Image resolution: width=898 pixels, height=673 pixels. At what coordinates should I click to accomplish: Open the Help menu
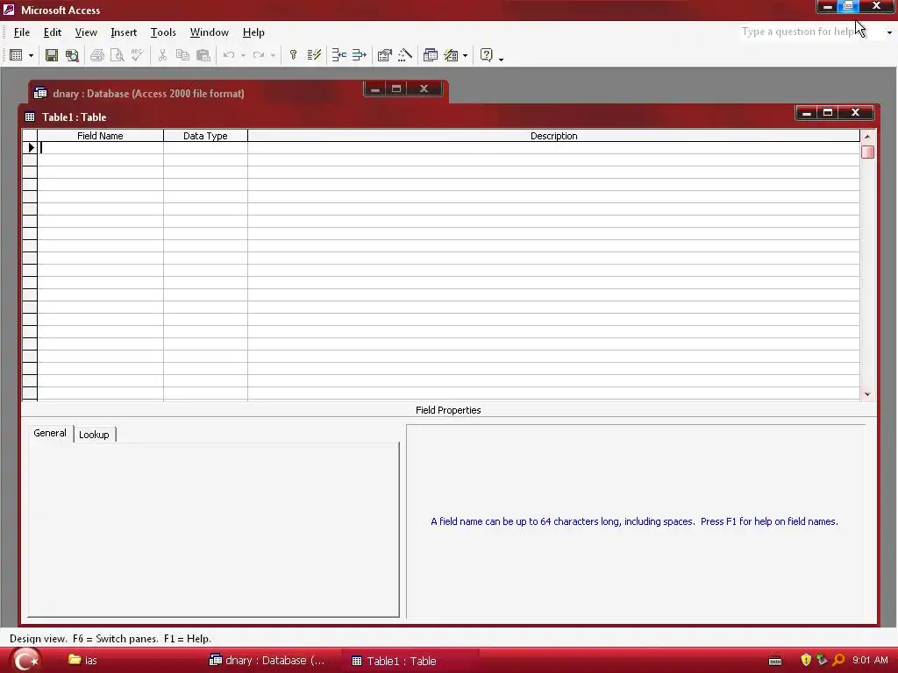253,32
